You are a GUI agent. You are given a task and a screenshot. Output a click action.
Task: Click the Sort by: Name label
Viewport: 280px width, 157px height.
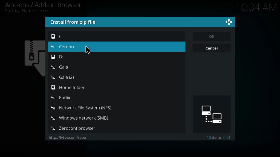[19, 11]
